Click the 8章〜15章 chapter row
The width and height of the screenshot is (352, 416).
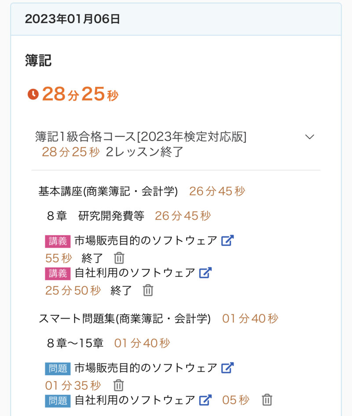tap(75, 343)
